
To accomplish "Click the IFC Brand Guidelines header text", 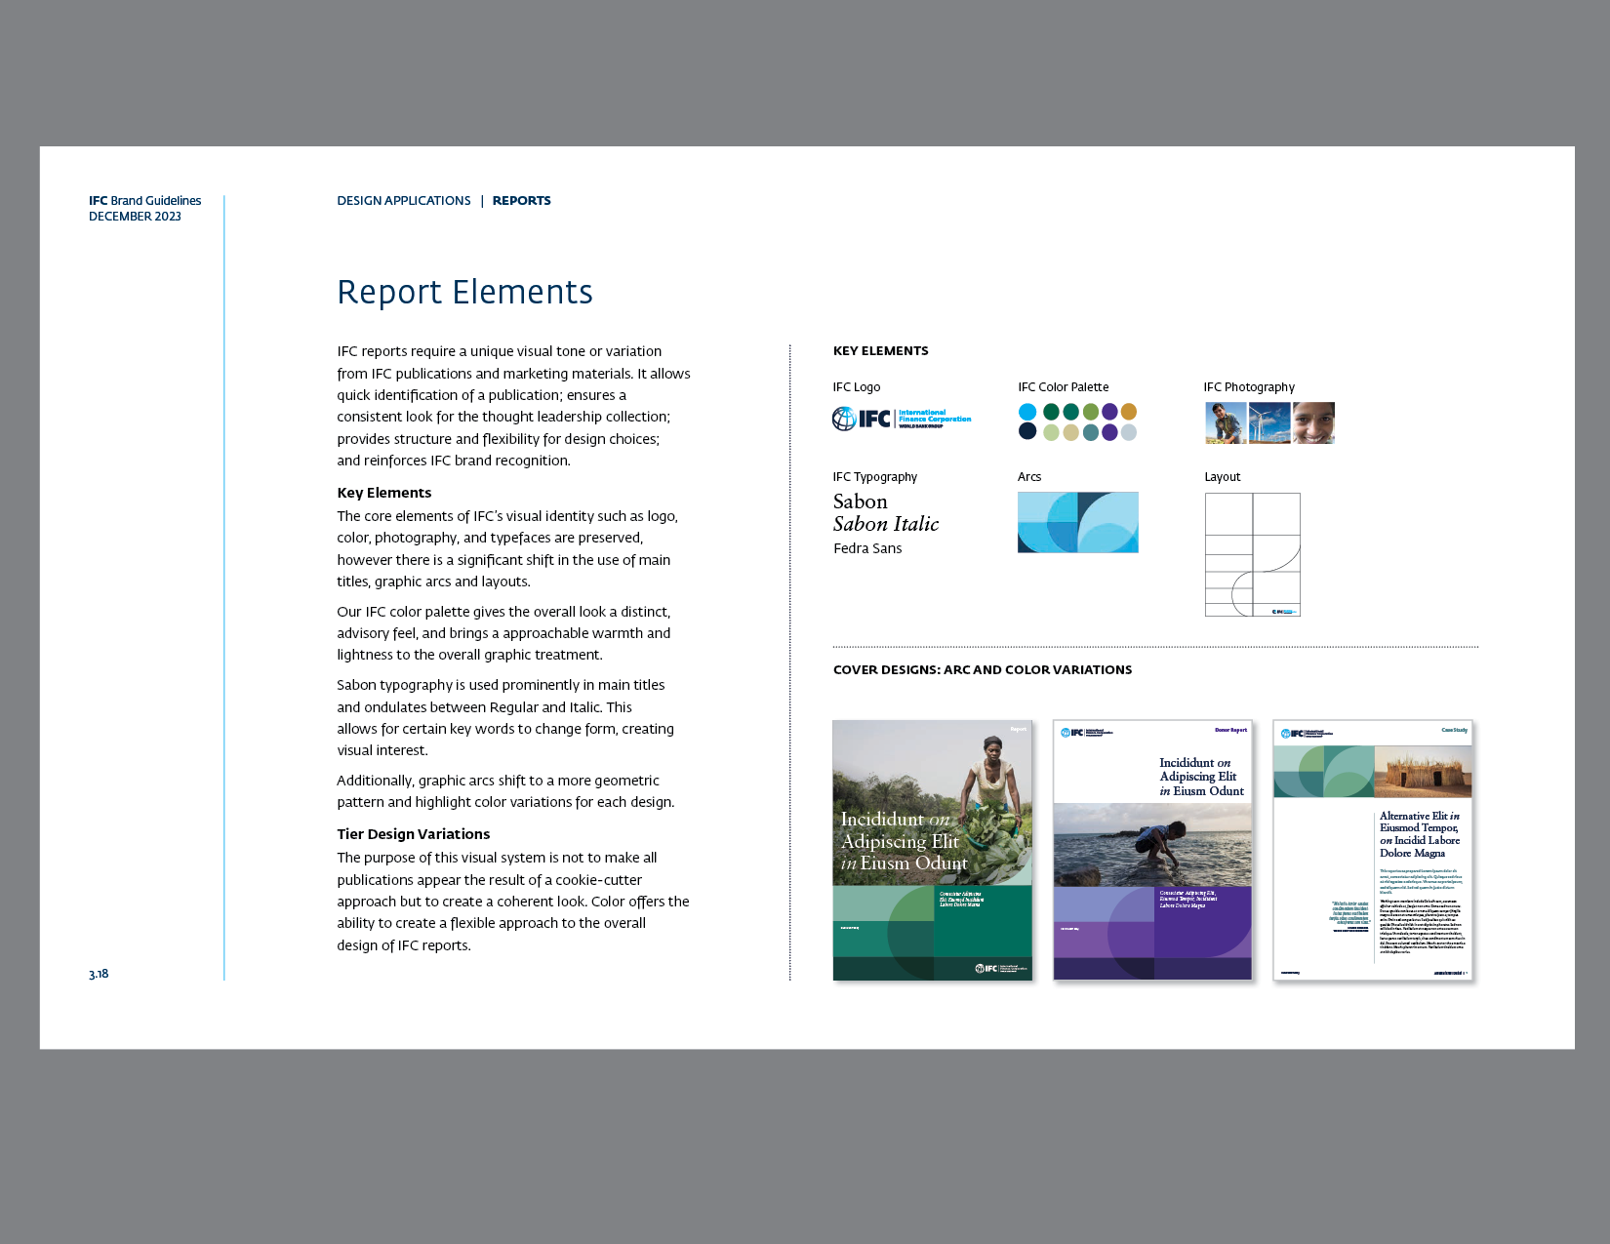I will point(144,201).
